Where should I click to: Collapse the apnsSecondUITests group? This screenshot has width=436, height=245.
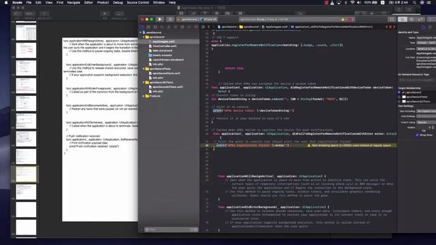(144, 82)
